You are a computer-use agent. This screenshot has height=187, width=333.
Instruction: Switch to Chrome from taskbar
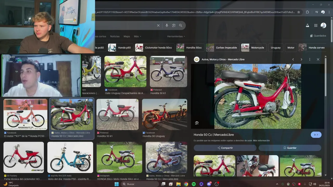[186, 184]
